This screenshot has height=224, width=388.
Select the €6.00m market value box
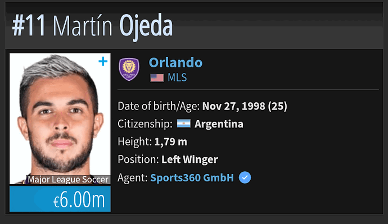60,199
